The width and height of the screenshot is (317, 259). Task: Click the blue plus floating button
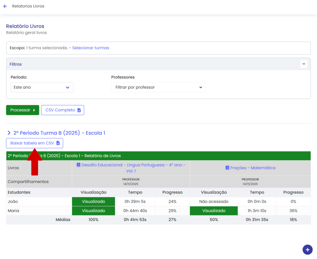pyautogui.click(x=307, y=249)
